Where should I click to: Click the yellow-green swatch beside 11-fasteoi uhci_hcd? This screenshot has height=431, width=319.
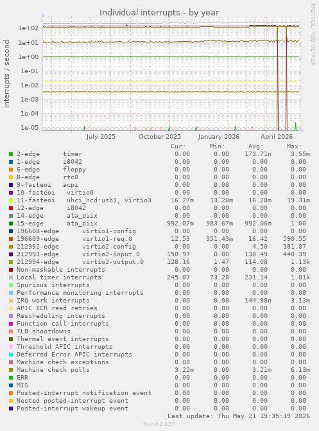pyautogui.click(x=11, y=200)
